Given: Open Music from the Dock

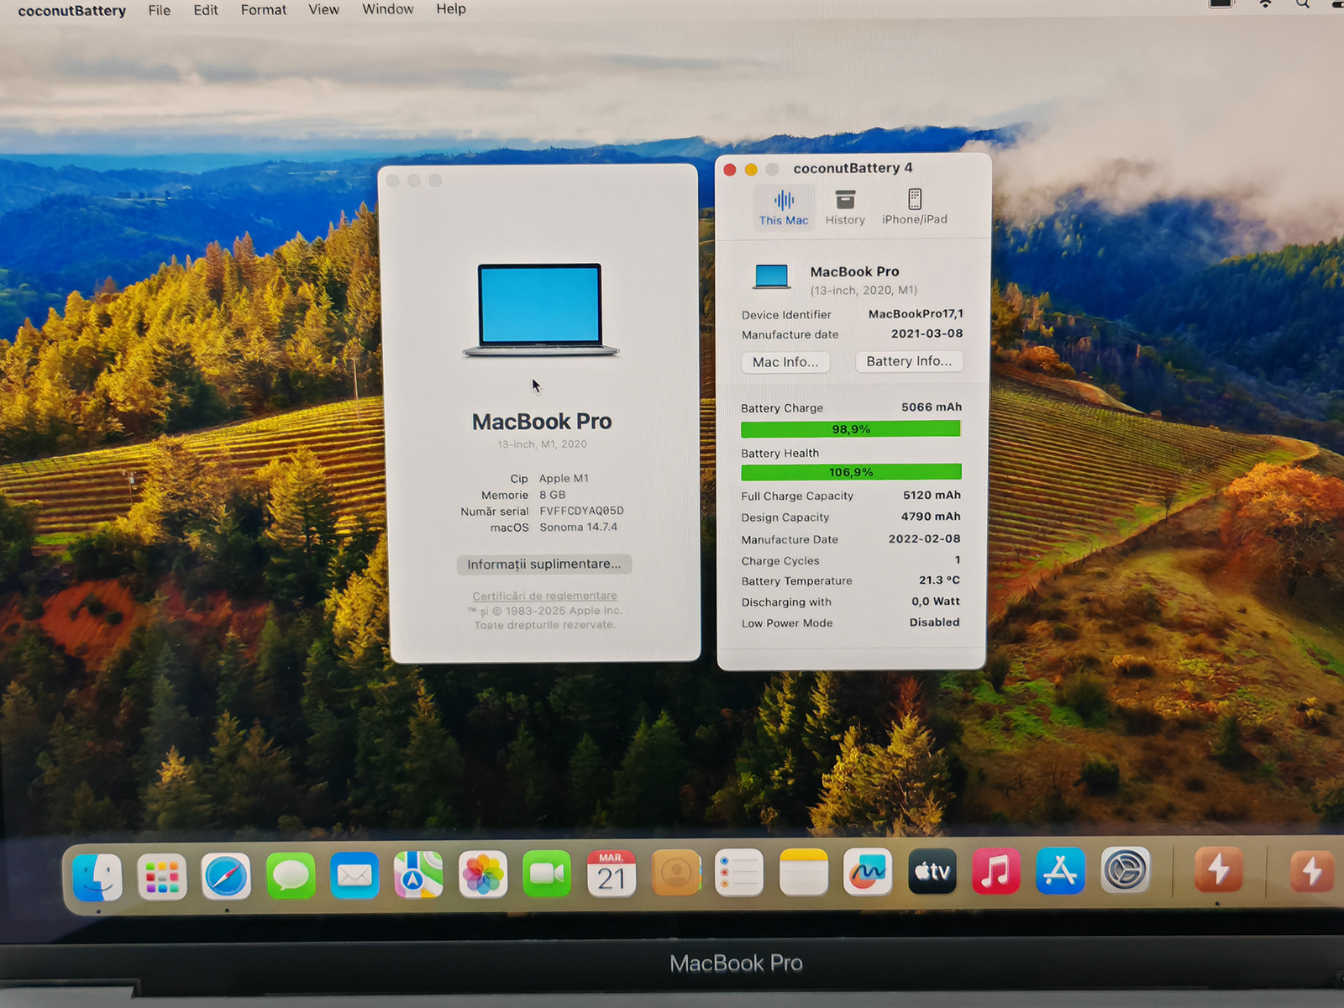Looking at the screenshot, I should point(996,871).
